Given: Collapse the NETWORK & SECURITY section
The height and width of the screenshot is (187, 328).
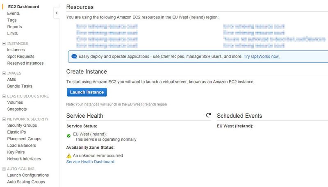Looking at the screenshot, I should coord(4,119).
